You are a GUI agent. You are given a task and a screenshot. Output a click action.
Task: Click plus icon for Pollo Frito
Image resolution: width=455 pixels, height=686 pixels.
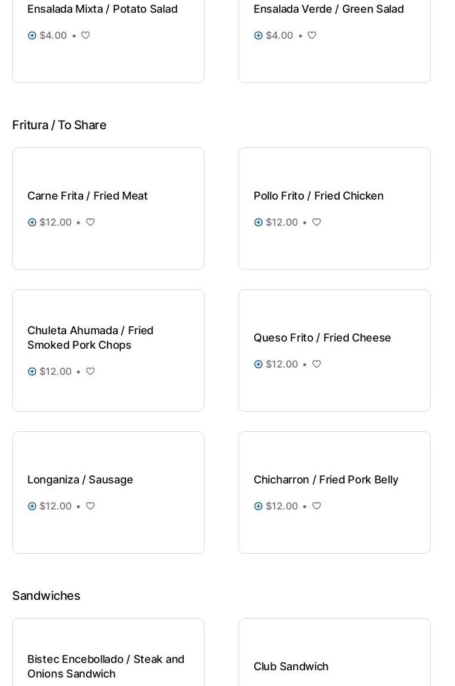click(258, 223)
